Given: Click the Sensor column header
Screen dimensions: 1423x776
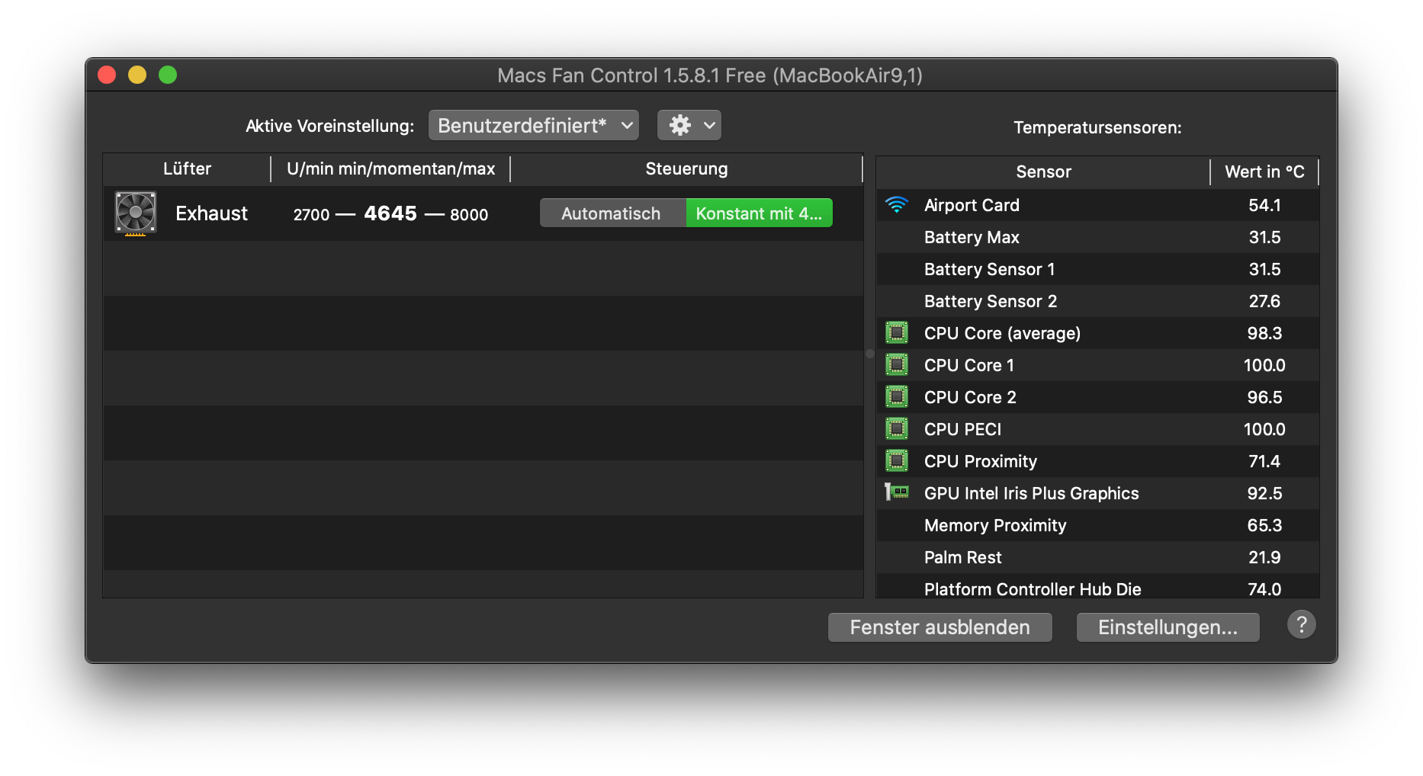Looking at the screenshot, I should (x=1043, y=172).
